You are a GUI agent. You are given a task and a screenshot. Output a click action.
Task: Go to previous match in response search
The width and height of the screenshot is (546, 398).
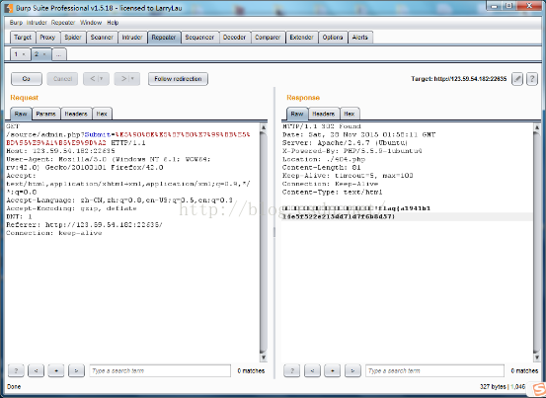point(312,370)
